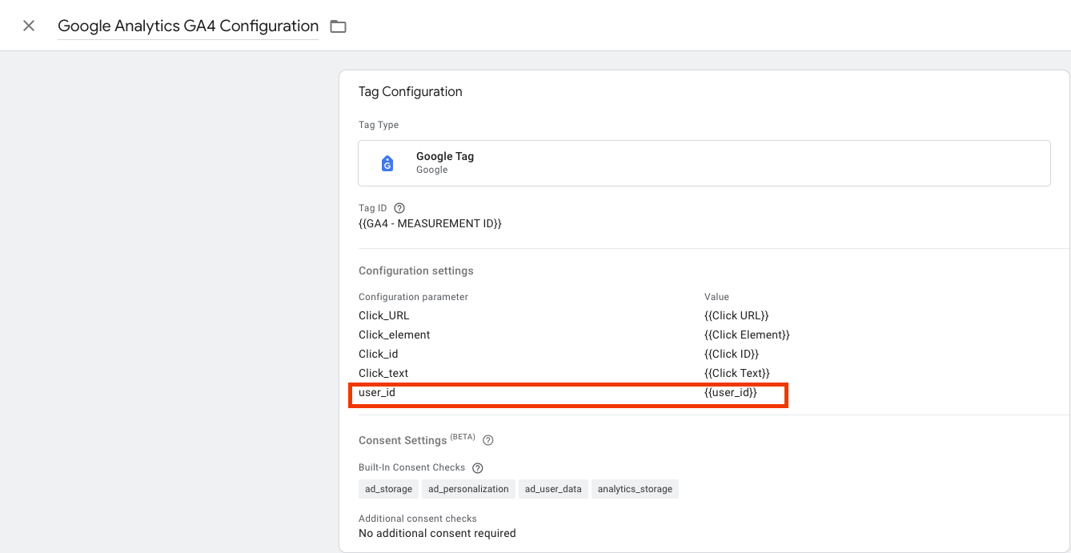Select the Click_URL configuration parameter

coord(384,315)
